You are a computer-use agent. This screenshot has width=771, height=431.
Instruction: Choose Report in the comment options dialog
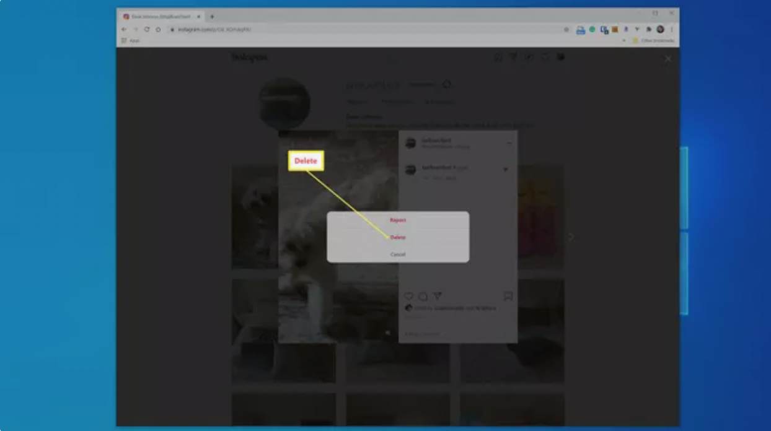tap(398, 220)
